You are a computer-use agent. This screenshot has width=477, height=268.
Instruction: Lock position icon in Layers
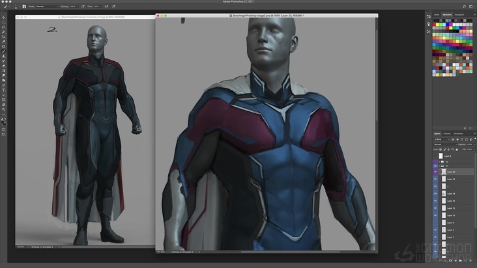tap(448, 150)
